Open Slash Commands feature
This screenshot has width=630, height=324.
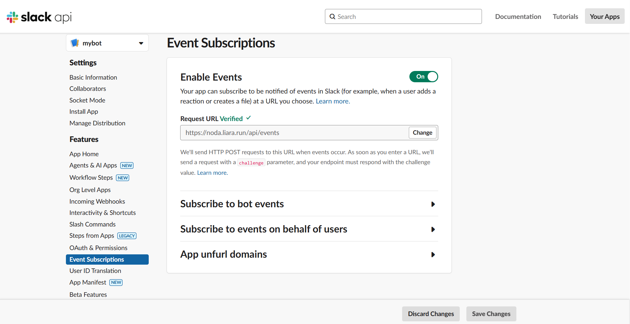click(92, 224)
